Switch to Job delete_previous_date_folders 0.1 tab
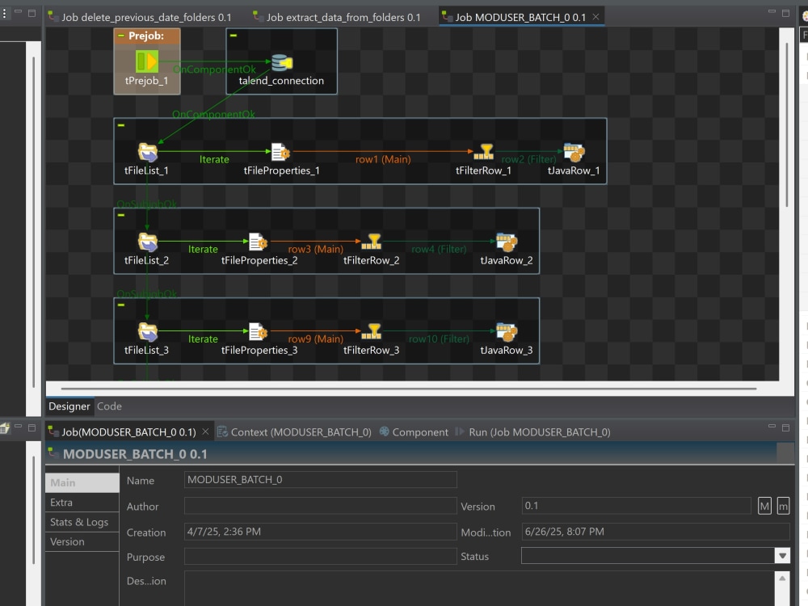808x606 pixels. click(140, 17)
